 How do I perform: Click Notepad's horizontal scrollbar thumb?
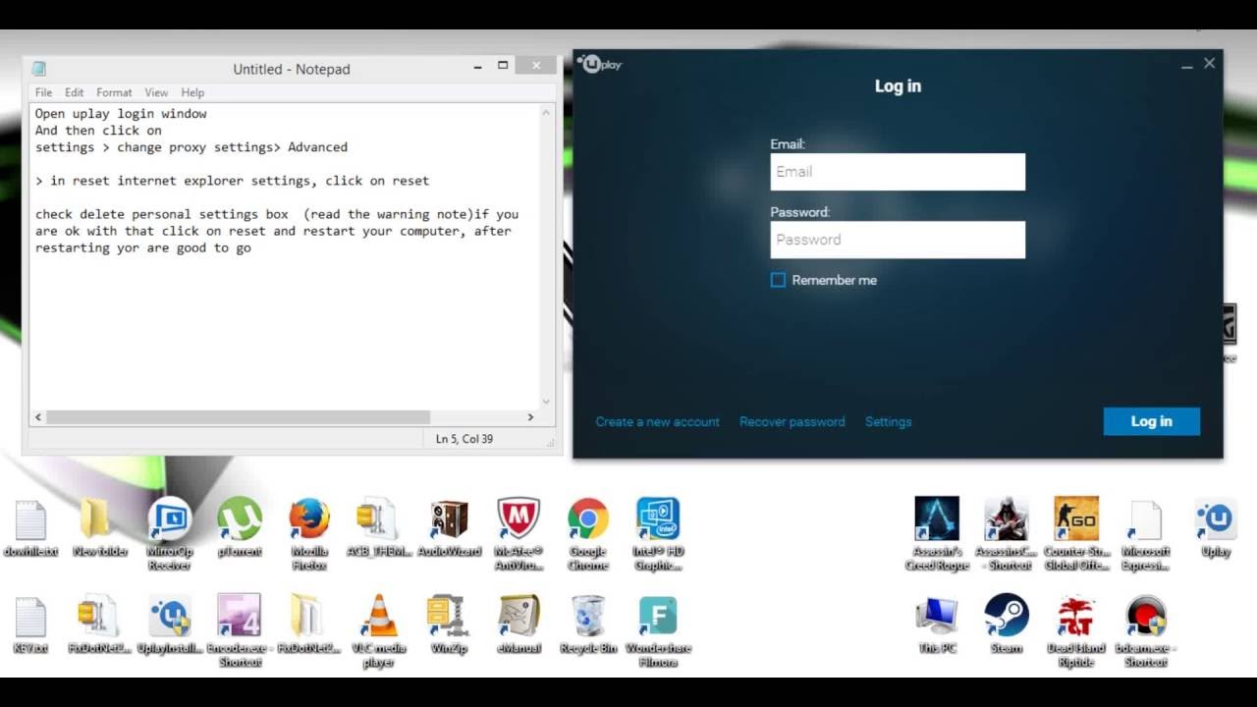[238, 417]
